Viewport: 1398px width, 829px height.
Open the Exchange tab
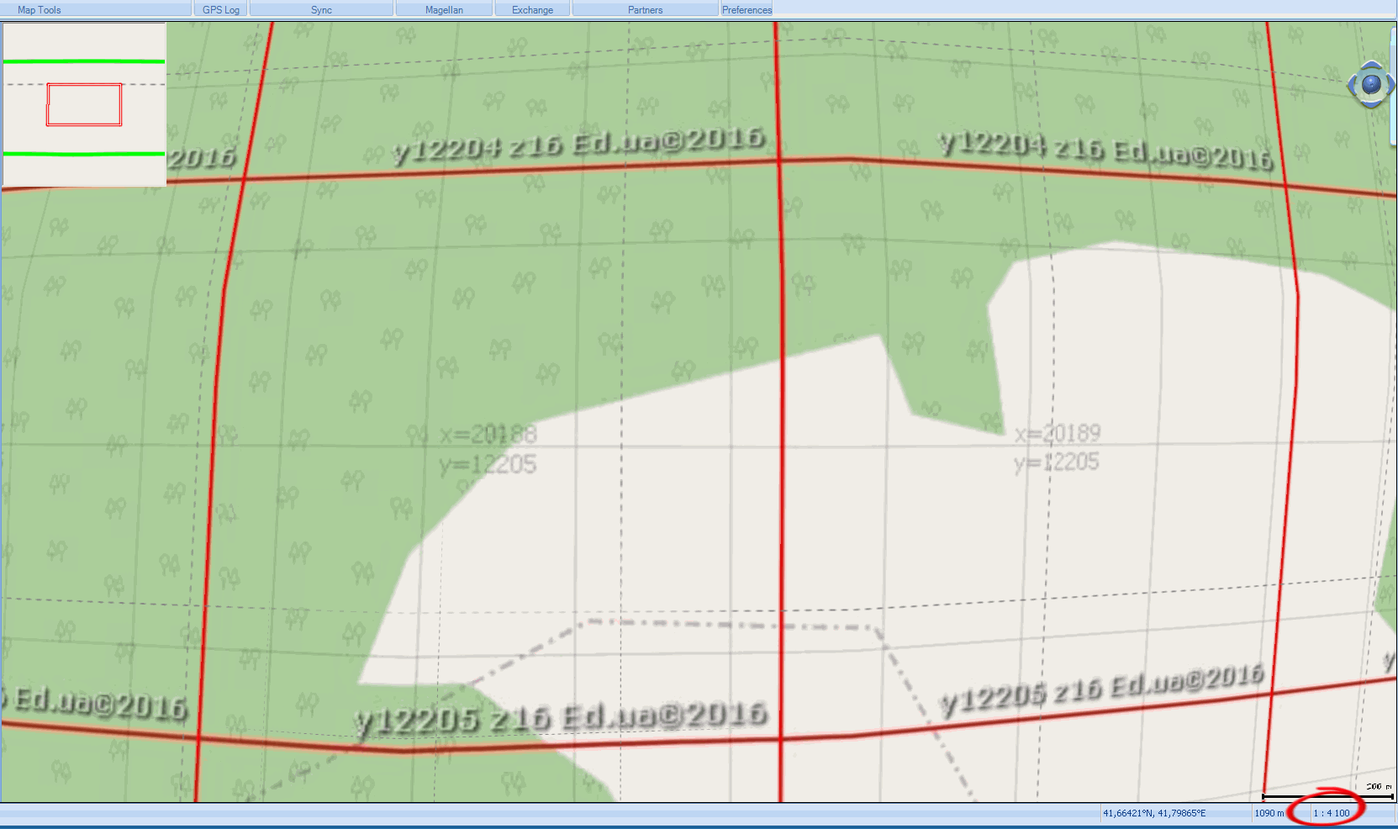point(532,10)
